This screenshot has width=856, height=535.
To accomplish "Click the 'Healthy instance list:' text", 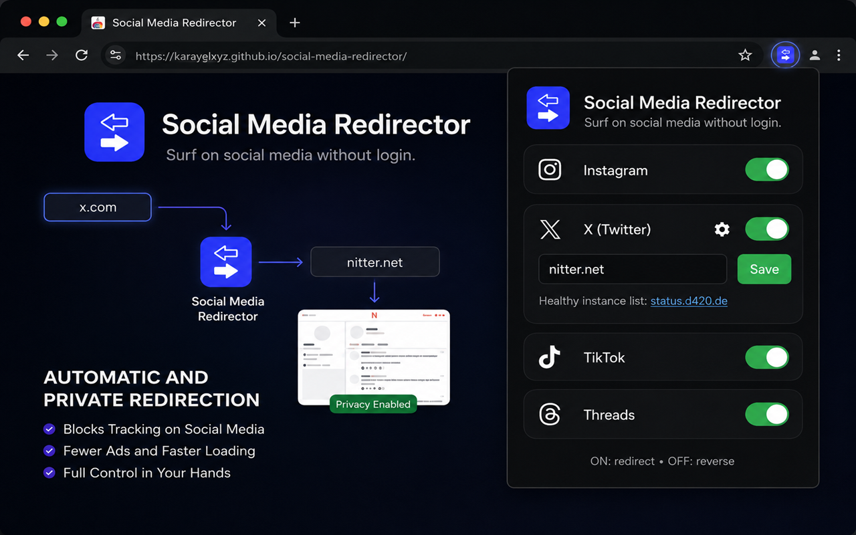I will (593, 301).
